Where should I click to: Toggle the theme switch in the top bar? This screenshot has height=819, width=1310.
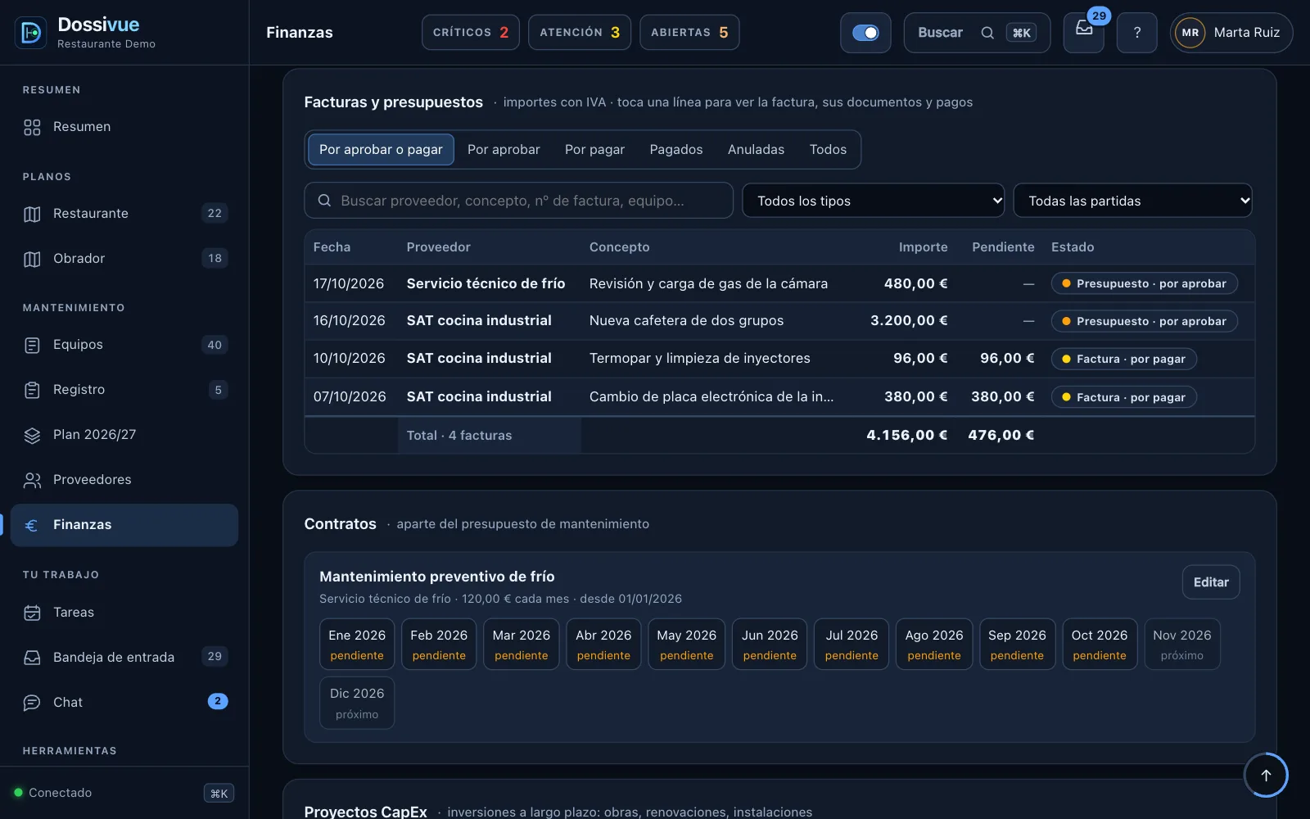pos(865,33)
